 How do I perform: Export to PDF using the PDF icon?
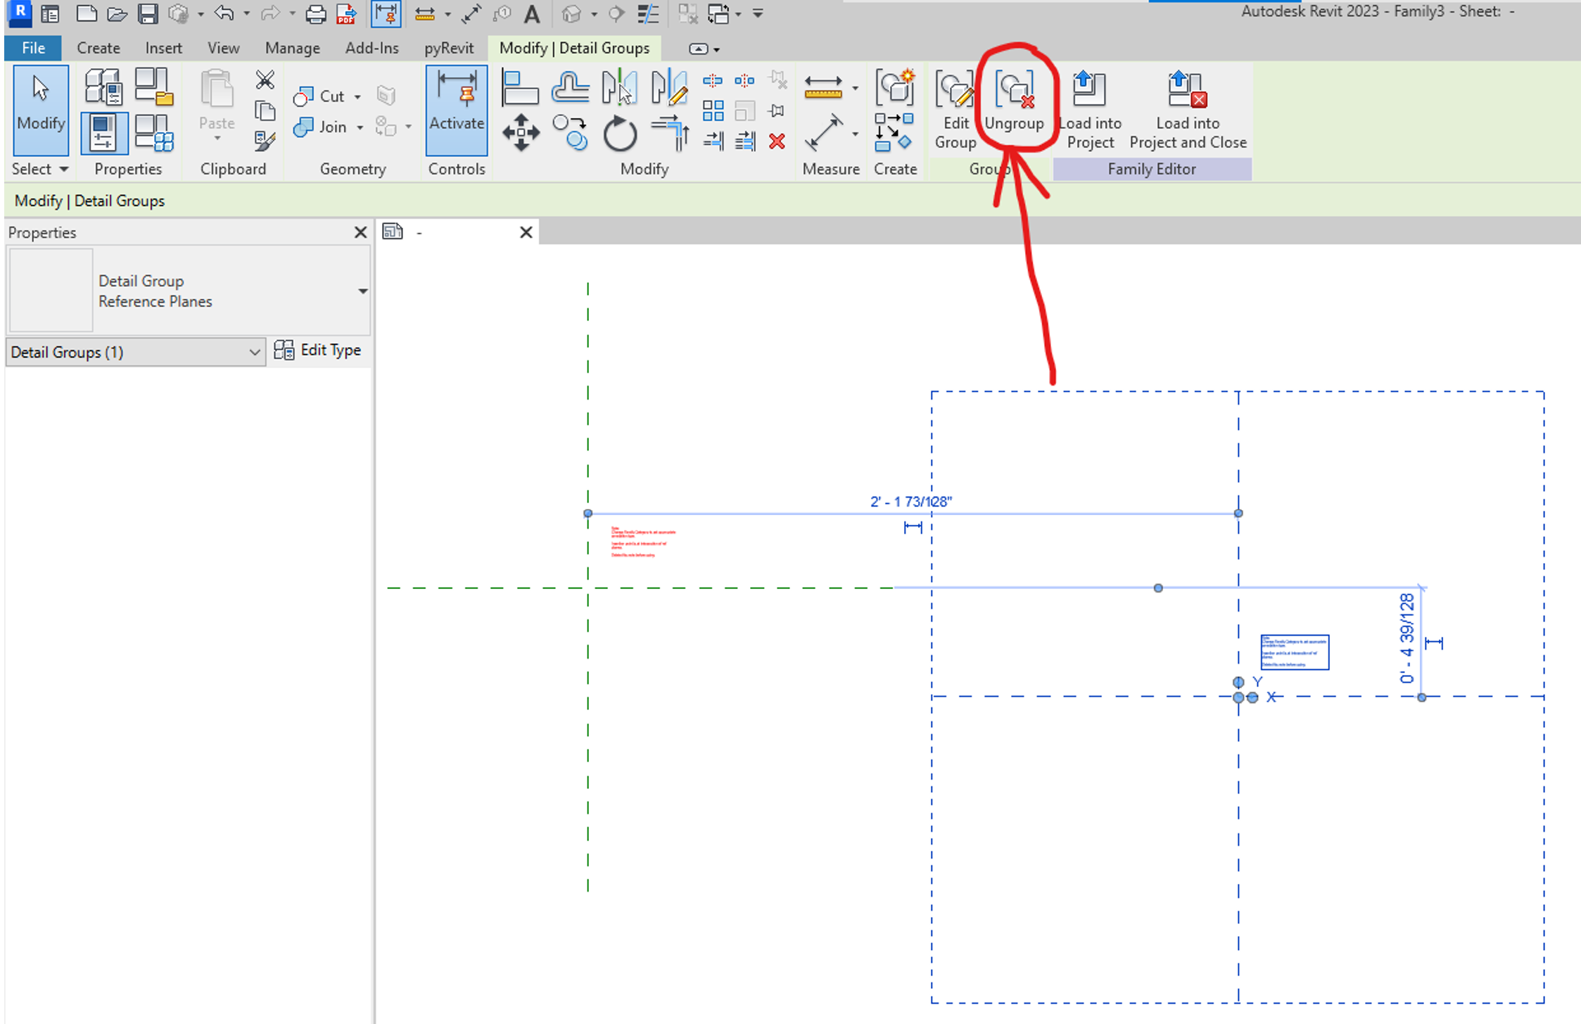click(x=346, y=13)
